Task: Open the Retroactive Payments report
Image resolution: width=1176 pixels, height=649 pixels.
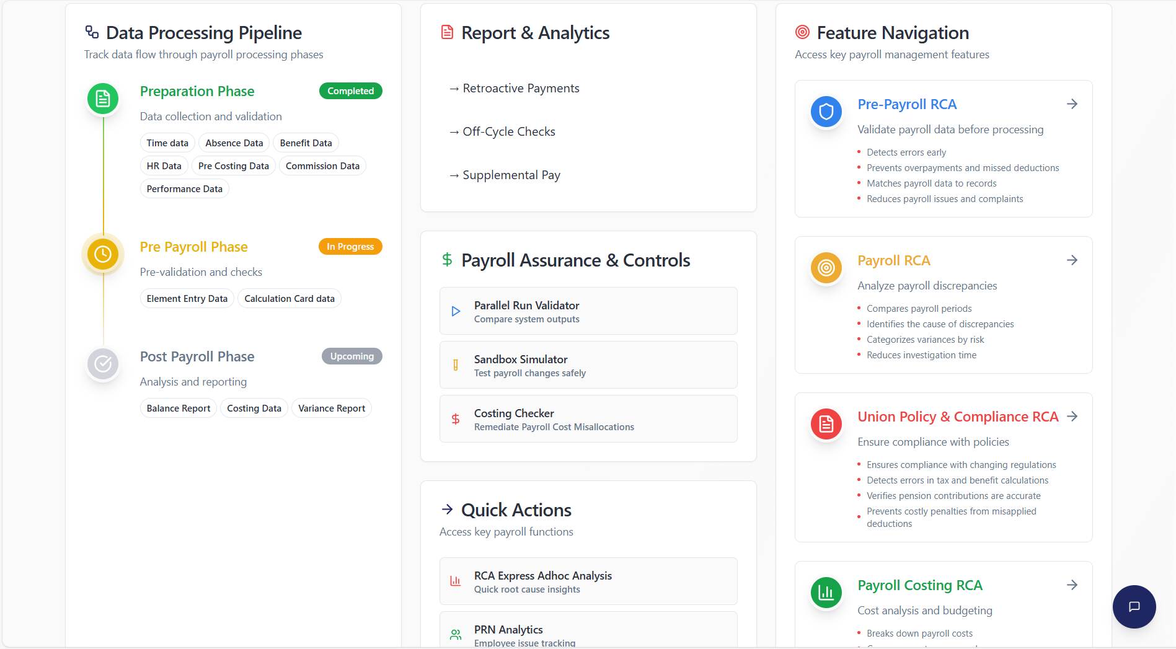Action: tap(515, 89)
